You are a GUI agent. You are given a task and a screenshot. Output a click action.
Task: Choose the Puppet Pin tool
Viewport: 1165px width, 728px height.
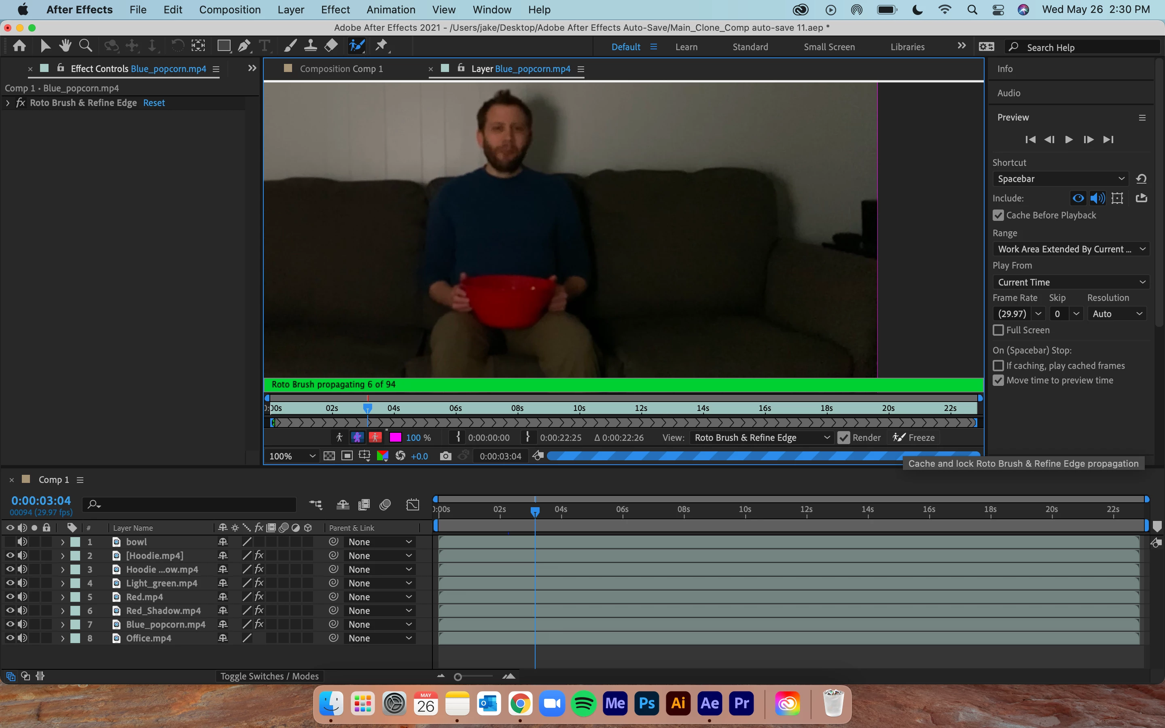click(x=381, y=46)
